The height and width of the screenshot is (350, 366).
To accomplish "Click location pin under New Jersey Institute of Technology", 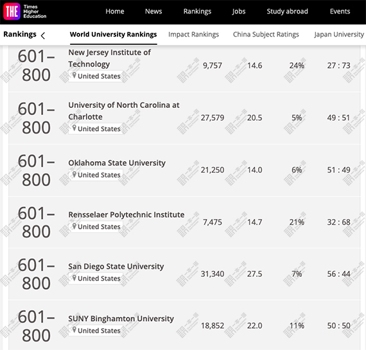I will point(74,75).
